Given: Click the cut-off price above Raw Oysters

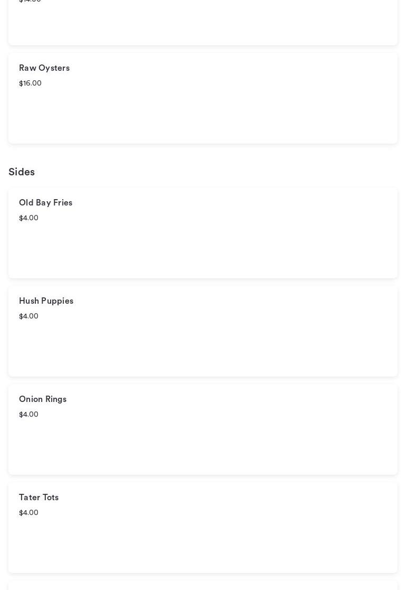Looking at the screenshot, I should pos(30,1).
